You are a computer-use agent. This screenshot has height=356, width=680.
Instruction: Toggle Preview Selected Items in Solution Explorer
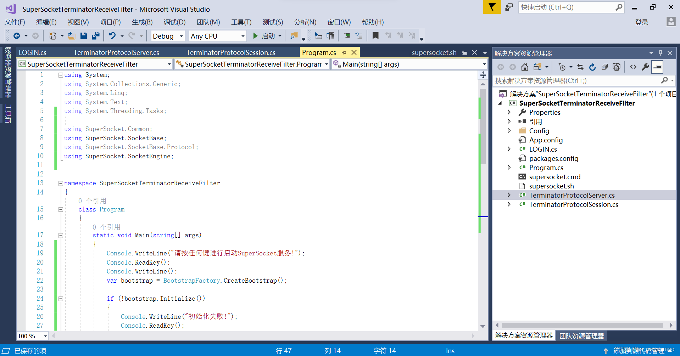(x=657, y=67)
